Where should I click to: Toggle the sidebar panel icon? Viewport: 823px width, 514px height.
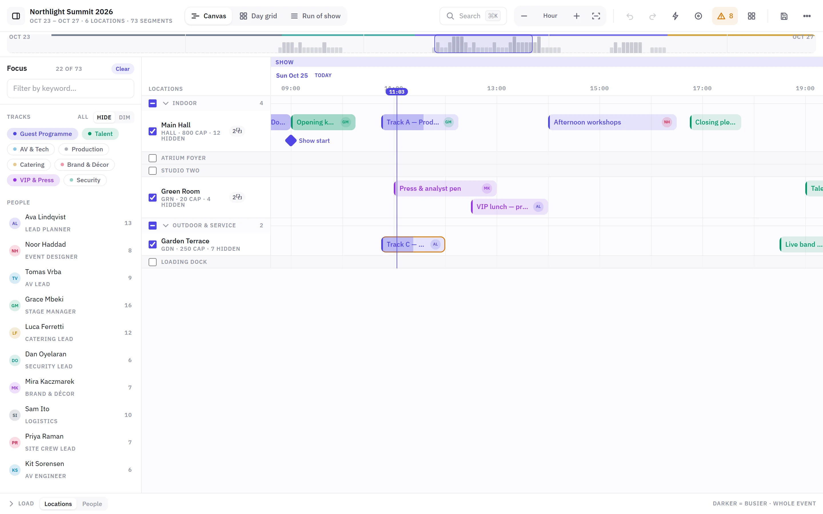click(16, 16)
